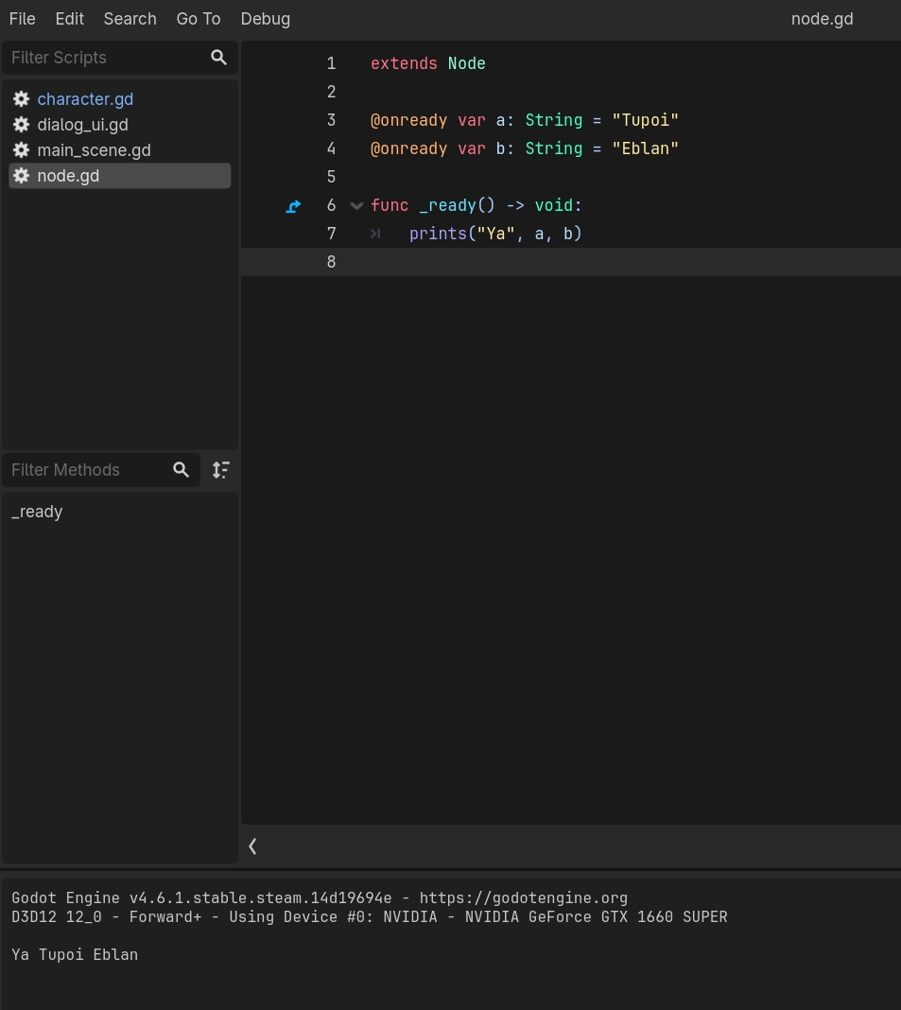901x1010 pixels.
Task: Click line number 7 in the gutter
Action: pyautogui.click(x=331, y=234)
